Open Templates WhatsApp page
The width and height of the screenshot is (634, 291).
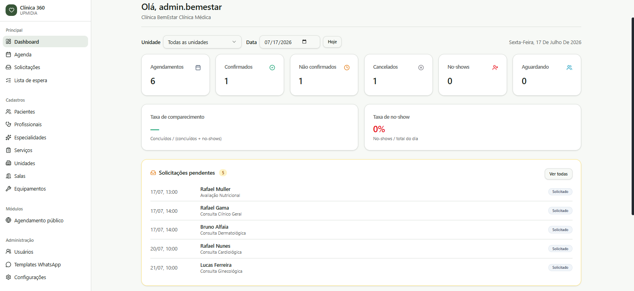[45, 264]
